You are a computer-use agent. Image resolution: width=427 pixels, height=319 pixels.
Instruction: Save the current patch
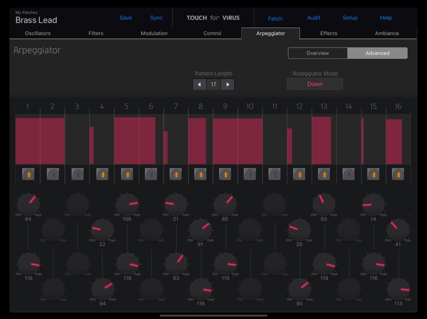tap(126, 18)
